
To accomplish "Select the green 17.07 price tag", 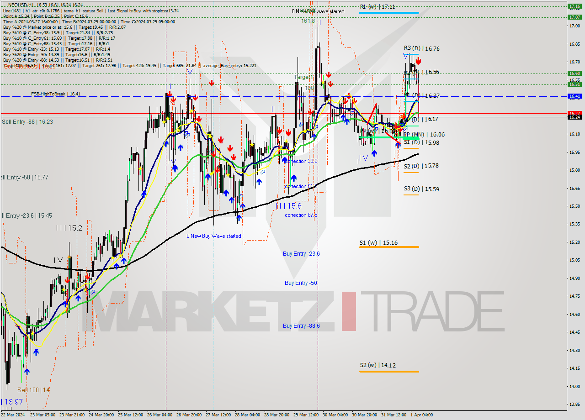I will (x=574, y=17).
